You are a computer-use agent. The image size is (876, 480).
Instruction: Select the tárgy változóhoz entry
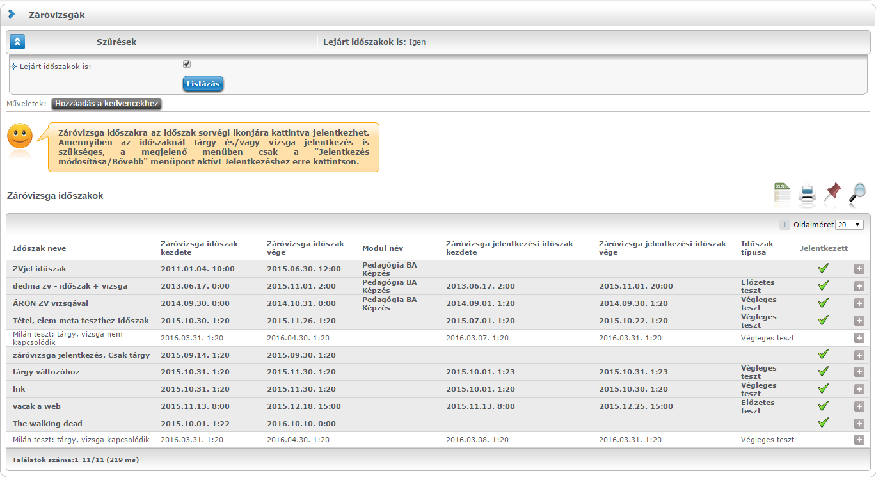tap(46, 372)
